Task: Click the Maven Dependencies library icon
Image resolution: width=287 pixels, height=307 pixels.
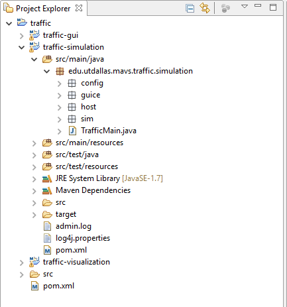Action: point(47,190)
